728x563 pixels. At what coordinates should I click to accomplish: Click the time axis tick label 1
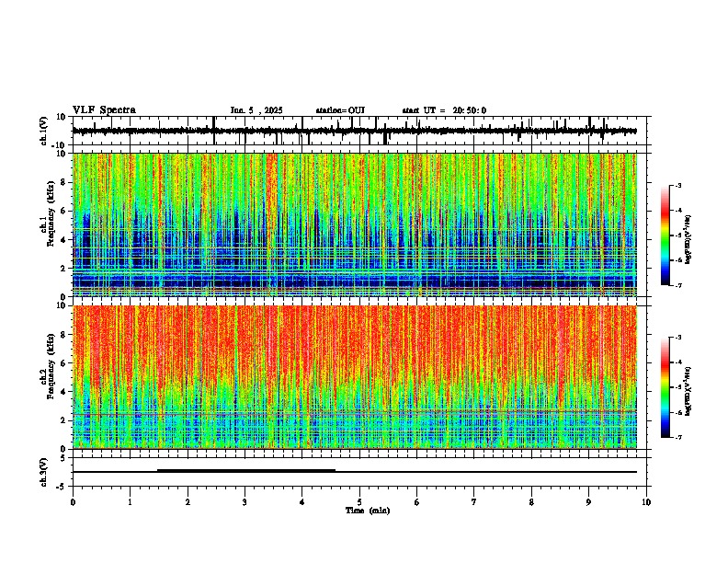(x=130, y=502)
